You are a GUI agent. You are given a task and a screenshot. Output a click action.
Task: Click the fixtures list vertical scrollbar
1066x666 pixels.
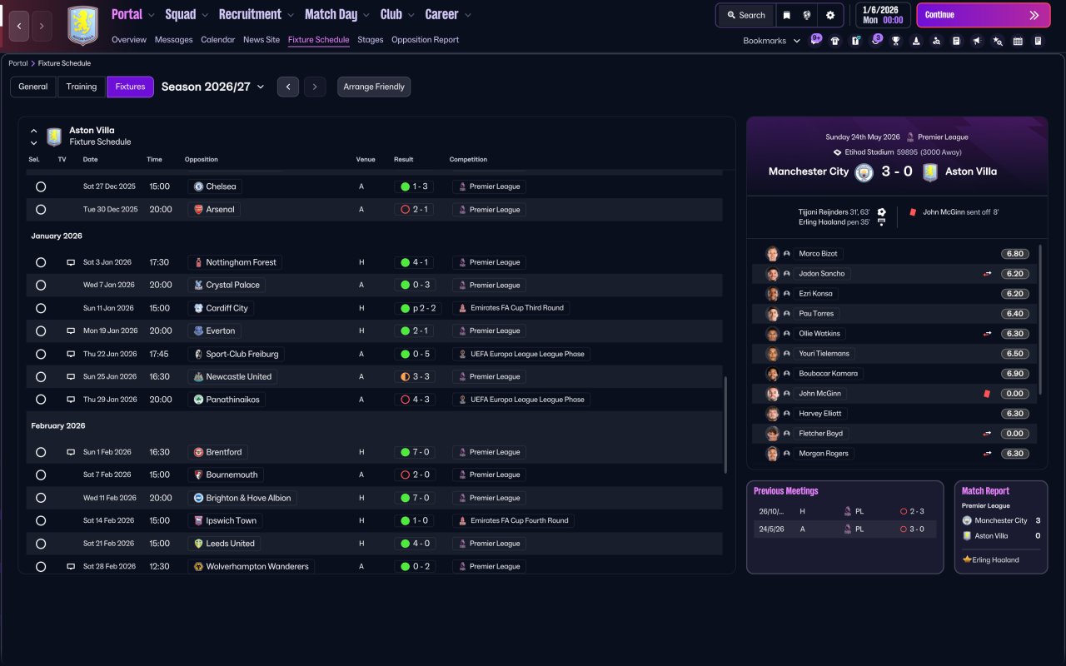725,425
